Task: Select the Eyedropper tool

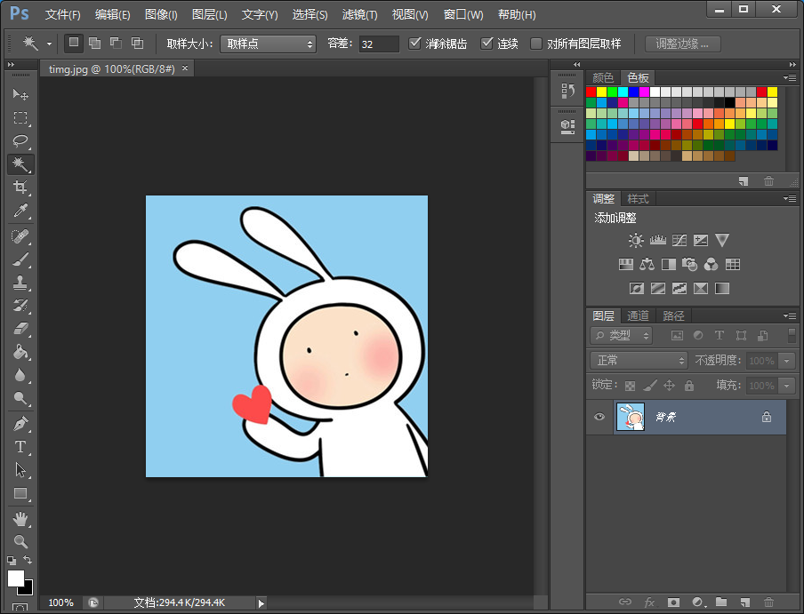Action: pyautogui.click(x=20, y=211)
